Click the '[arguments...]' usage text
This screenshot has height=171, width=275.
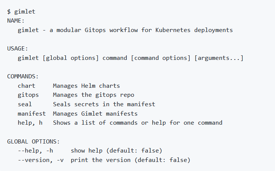point(219,58)
